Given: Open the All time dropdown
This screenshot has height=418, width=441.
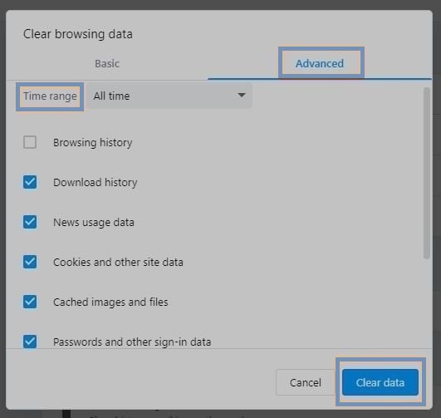Looking at the screenshot, I should 169,96.
